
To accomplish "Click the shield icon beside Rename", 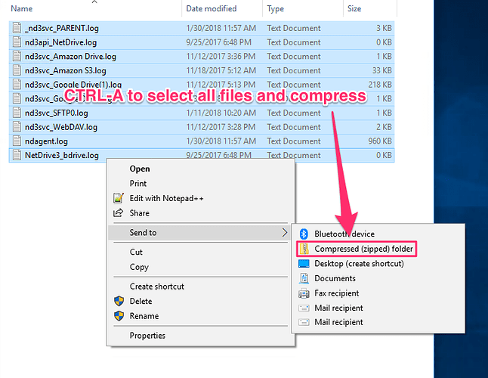I will [x=118, y=316].
